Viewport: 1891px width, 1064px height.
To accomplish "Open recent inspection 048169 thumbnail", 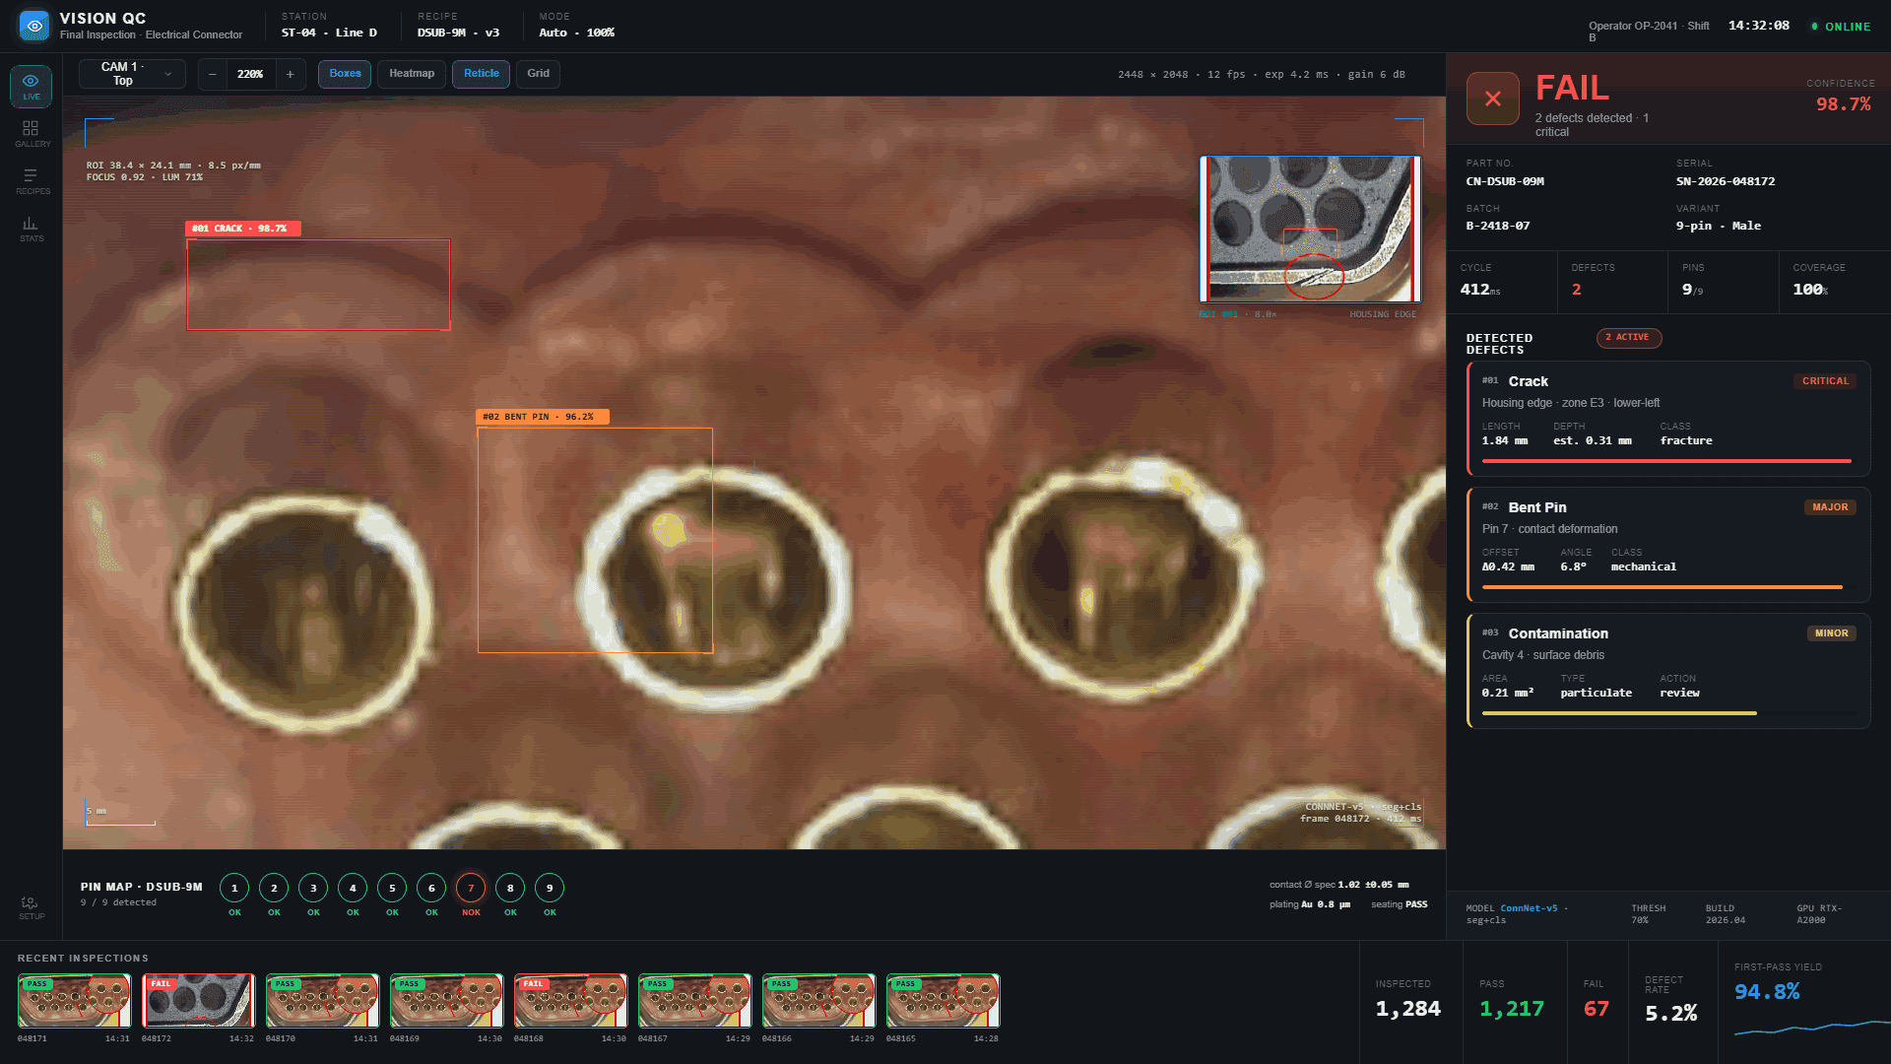I will [x=446, y=1001].
